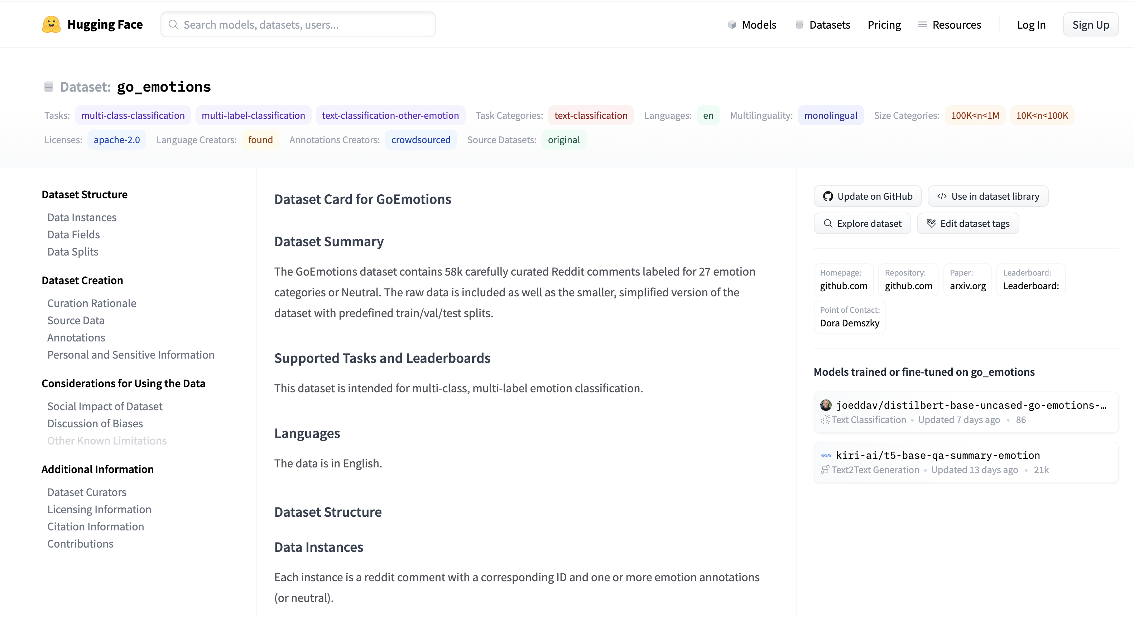The height and width of the screenshot is (617, 1134).
Task: Open the arxiv.org paper link
Action: [967, 285]
